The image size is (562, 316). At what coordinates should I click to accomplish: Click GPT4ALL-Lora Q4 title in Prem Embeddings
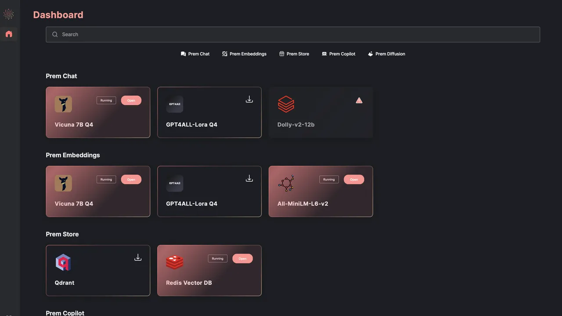191,204
